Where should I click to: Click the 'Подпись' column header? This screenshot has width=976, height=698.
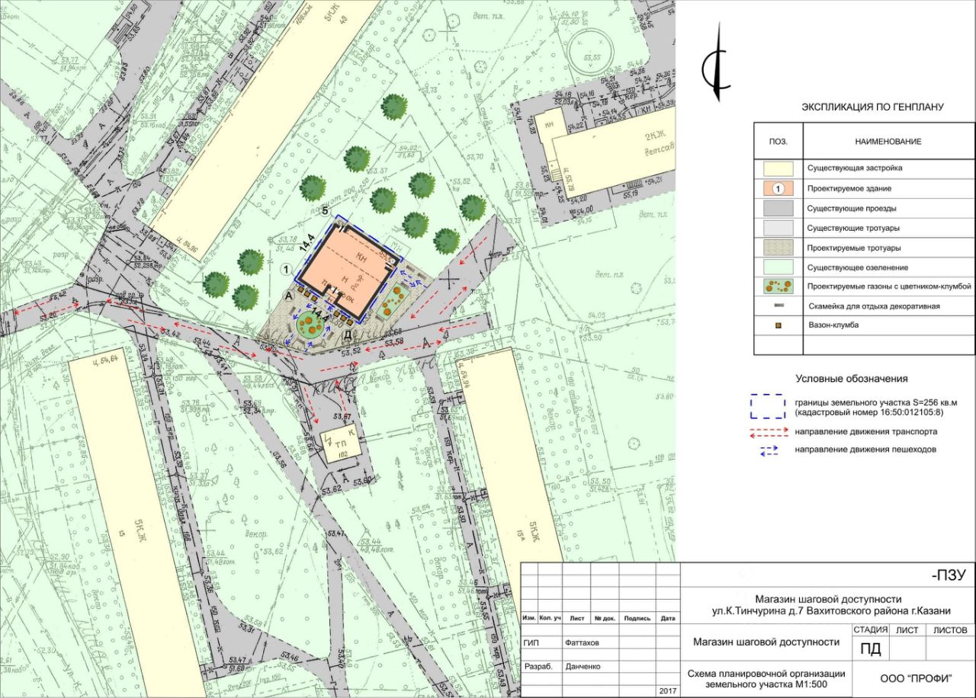click(637, 619)
